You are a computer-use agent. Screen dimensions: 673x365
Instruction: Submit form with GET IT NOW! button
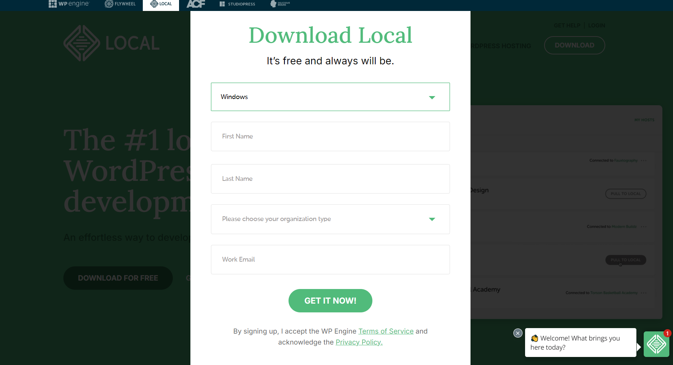(x=330, y=301)
